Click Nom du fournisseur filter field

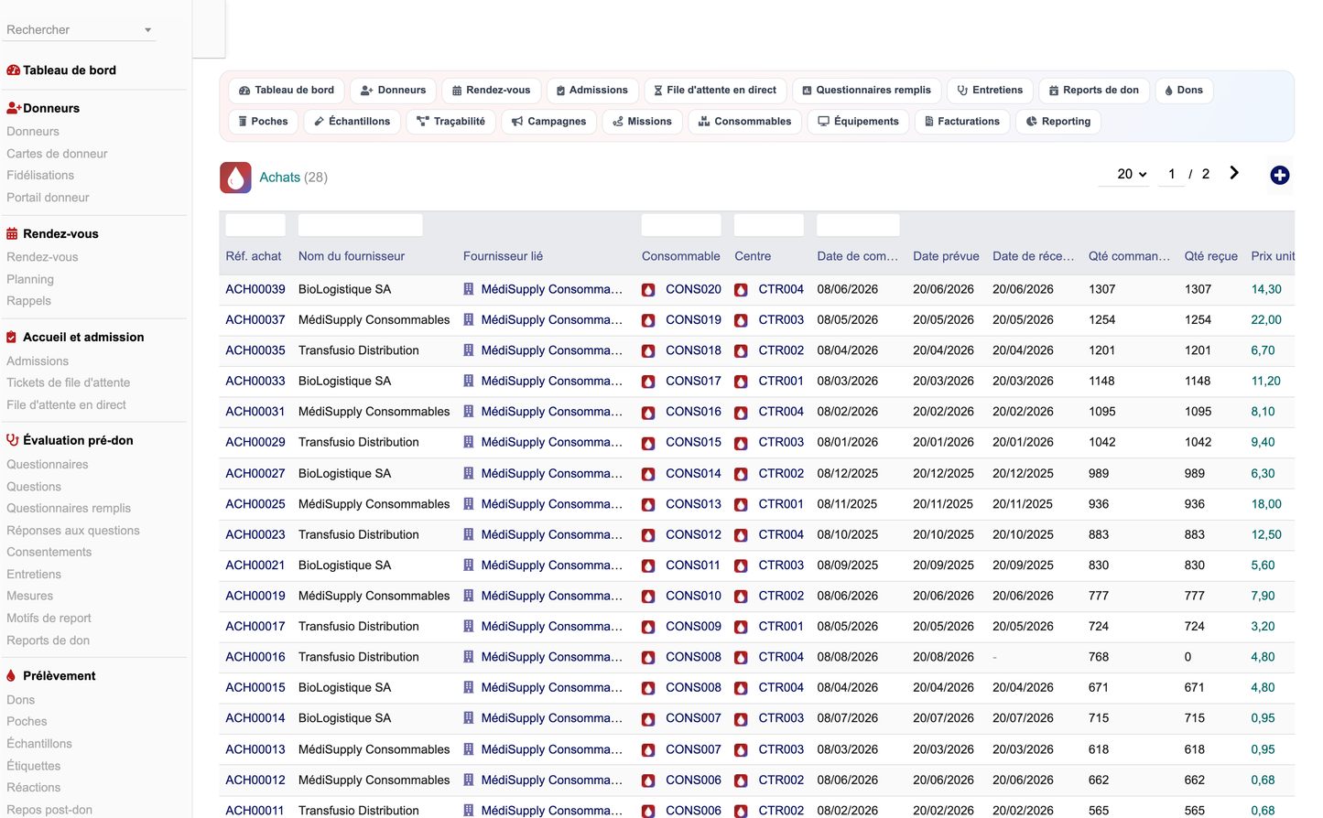click(360, 225)
